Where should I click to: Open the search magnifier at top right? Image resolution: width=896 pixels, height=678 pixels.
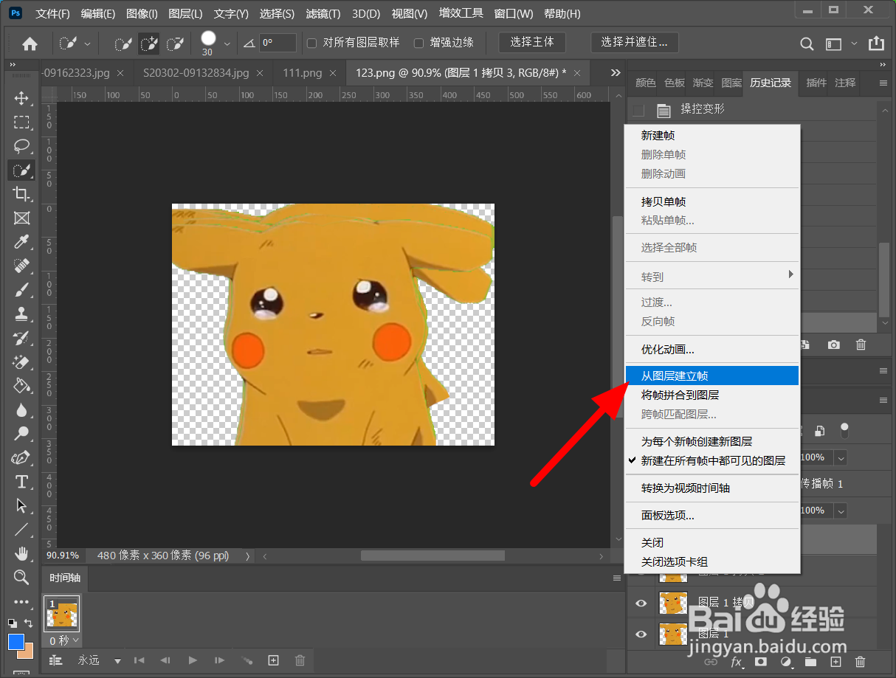click(x=807, y=44)
